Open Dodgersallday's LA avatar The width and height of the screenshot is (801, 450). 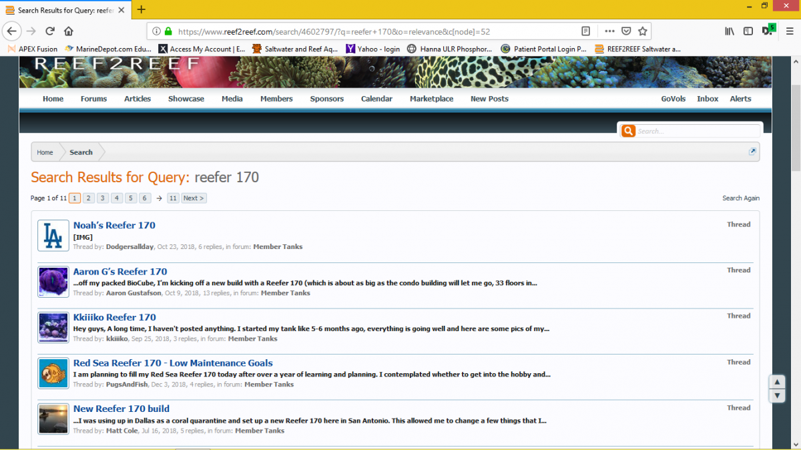[x=53, y=236]
